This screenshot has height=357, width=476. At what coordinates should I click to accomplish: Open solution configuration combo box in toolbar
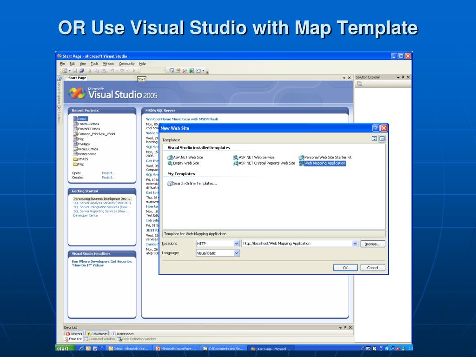point(152,71)
